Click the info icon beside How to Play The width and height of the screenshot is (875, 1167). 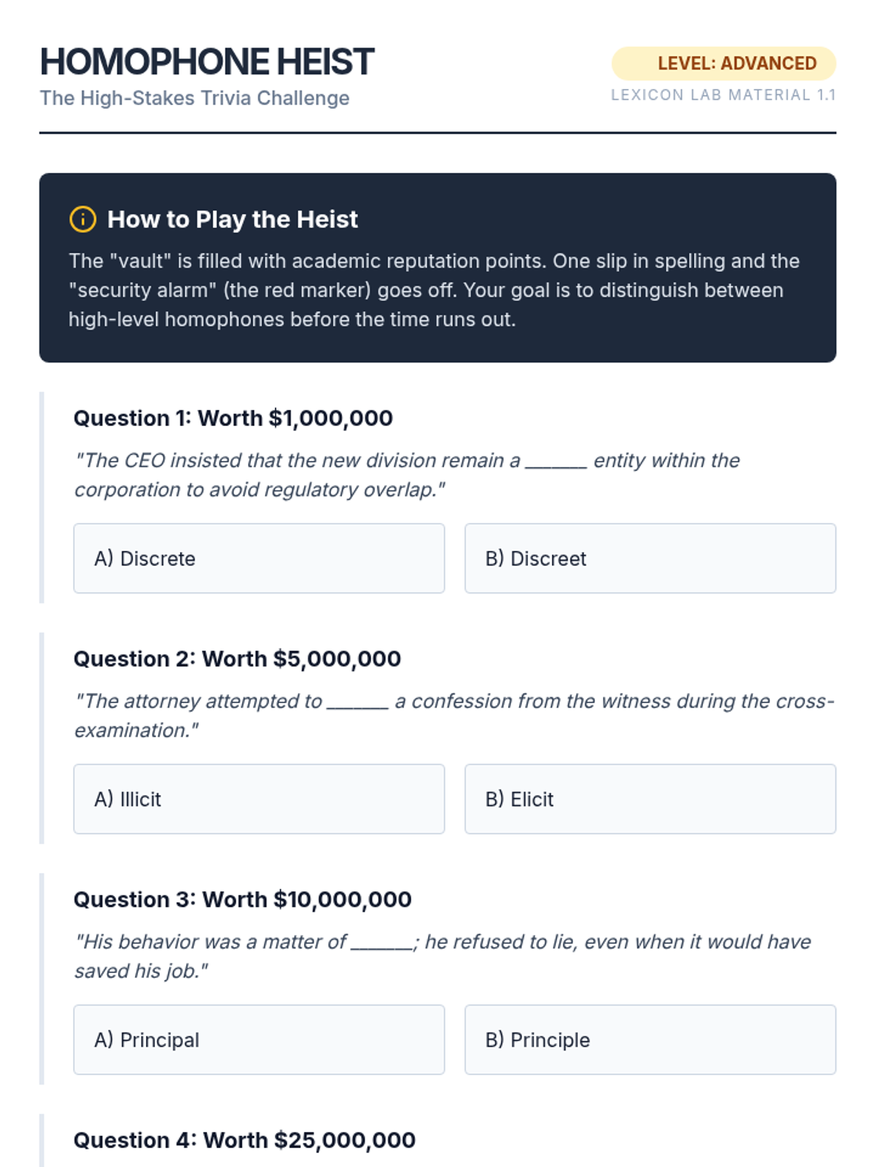82,219
